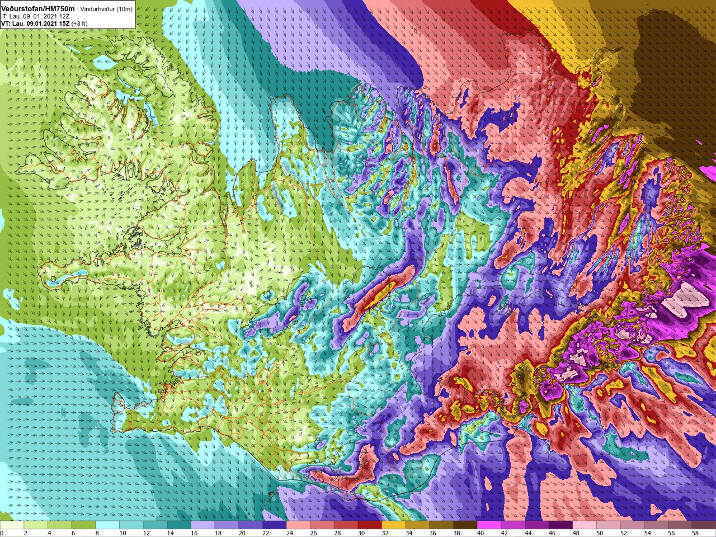Pick the bright magenta legend swatch for 40–42

click(489, 526)
